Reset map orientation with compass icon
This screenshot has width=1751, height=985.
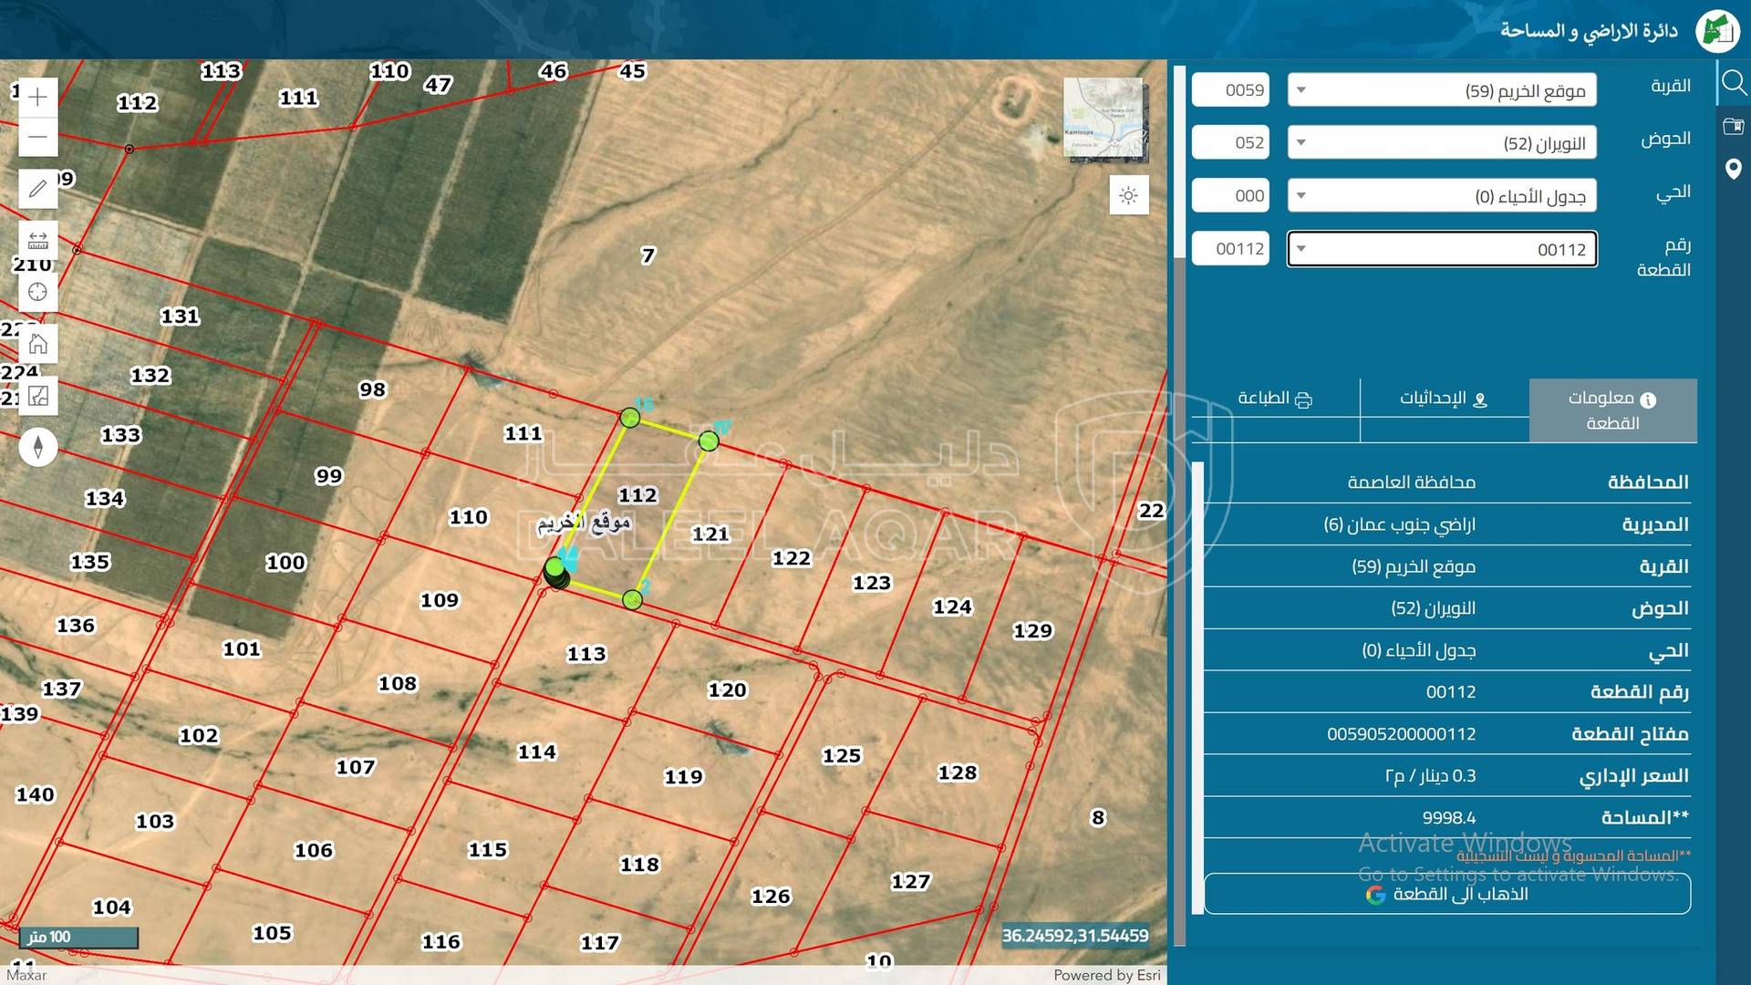[x=37, y=447]
